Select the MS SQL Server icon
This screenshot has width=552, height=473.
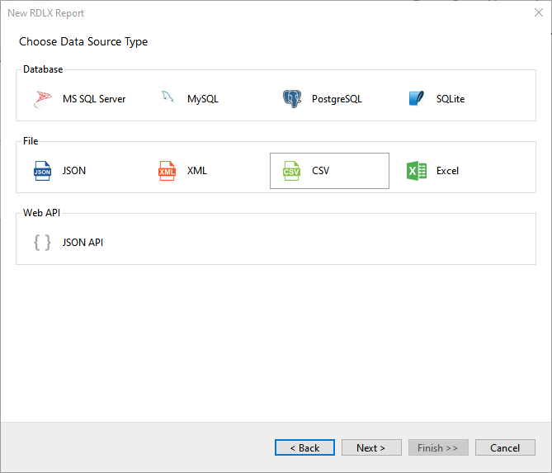coord(43,99)
